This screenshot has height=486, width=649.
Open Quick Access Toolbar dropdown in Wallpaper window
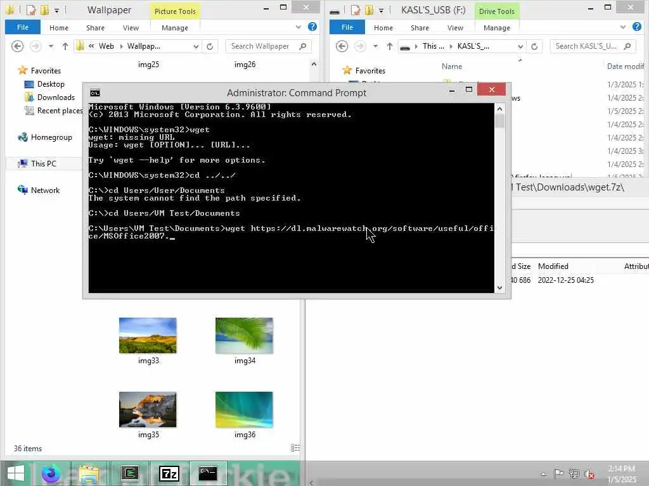(x=56, y=10)
